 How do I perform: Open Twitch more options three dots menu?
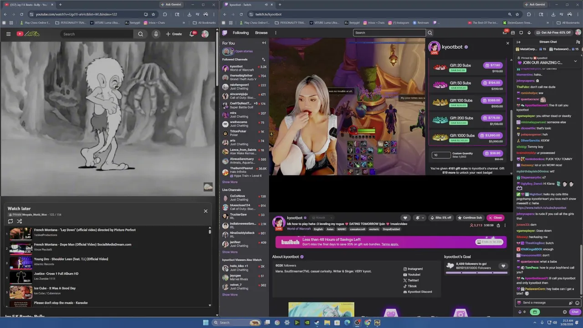(276, 33)
